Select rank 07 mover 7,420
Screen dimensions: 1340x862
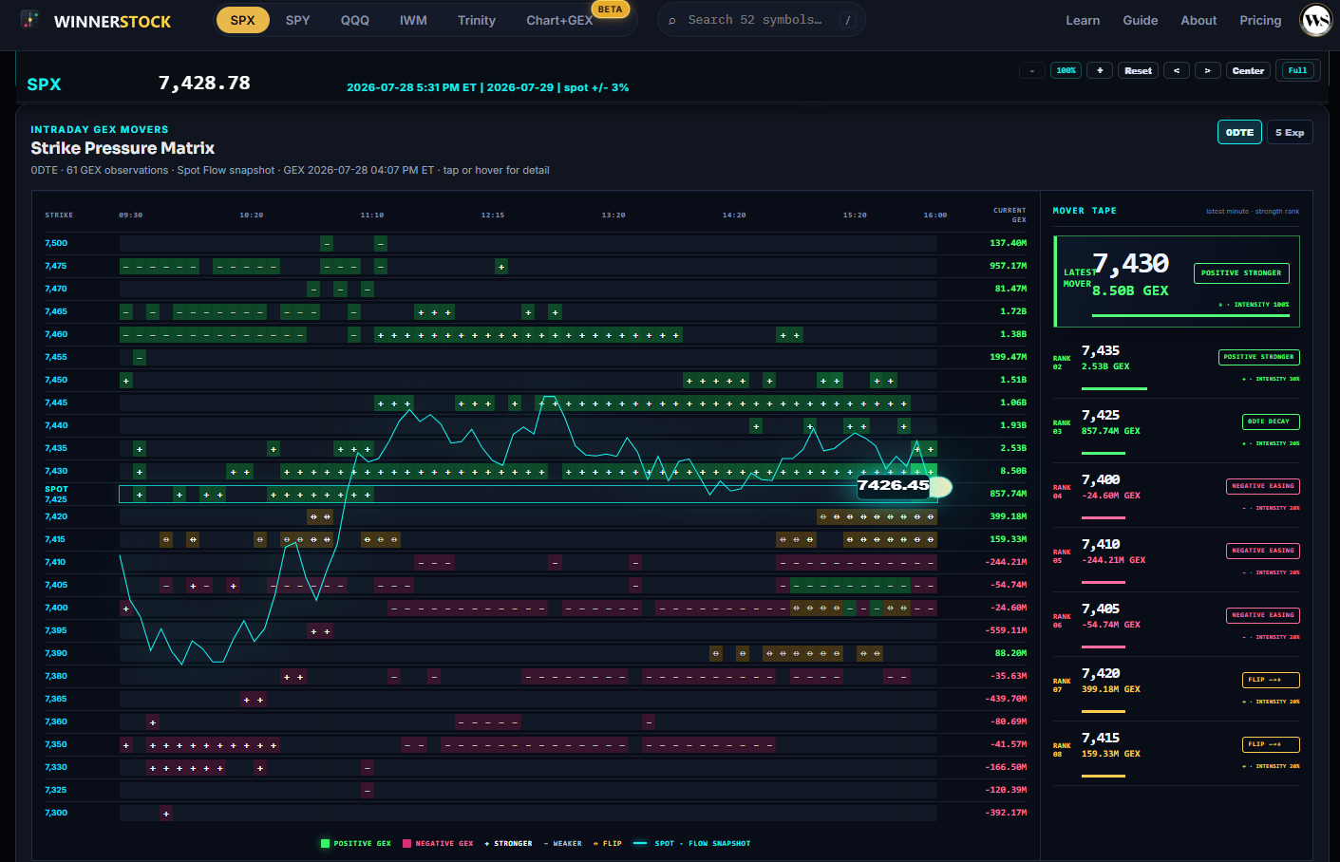1177,689
